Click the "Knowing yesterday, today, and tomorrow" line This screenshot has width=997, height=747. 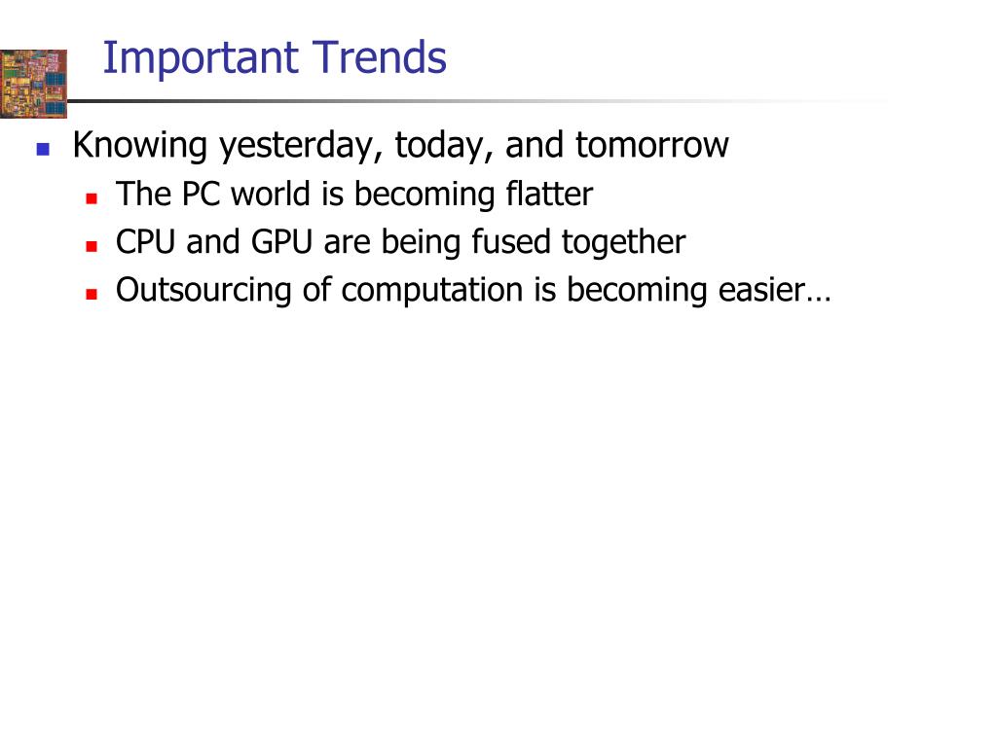[x=400, y=146]
